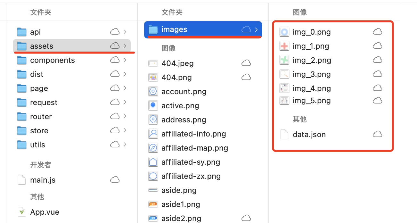Viewport: 417px width, 223px height.
Task: Click the blue dot icon of active.png
Action: [153, 105]
